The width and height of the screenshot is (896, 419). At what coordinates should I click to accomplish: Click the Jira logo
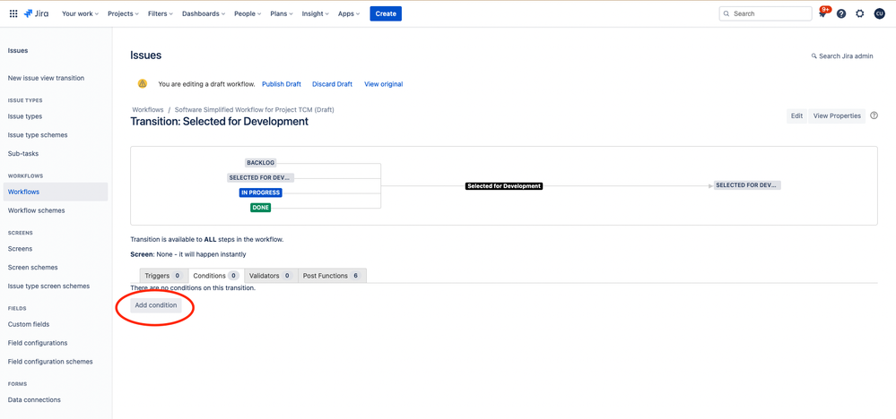point(36,13)
